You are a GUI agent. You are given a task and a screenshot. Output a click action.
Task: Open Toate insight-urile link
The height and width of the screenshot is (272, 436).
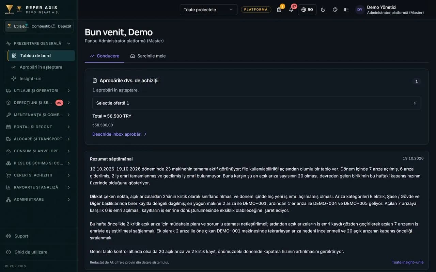coord(407,262)
